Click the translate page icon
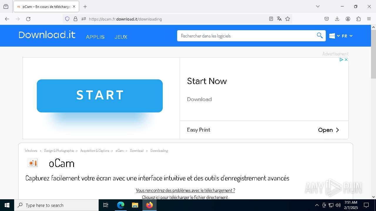This screenshot has height=211, width=376. pyautogui.click(x=279, y=19)
